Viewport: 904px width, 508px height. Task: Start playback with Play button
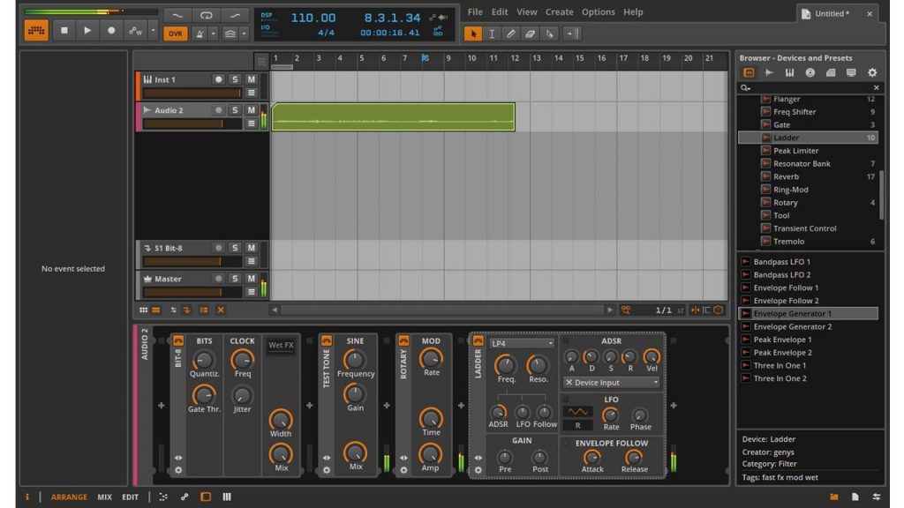point(87,31)
